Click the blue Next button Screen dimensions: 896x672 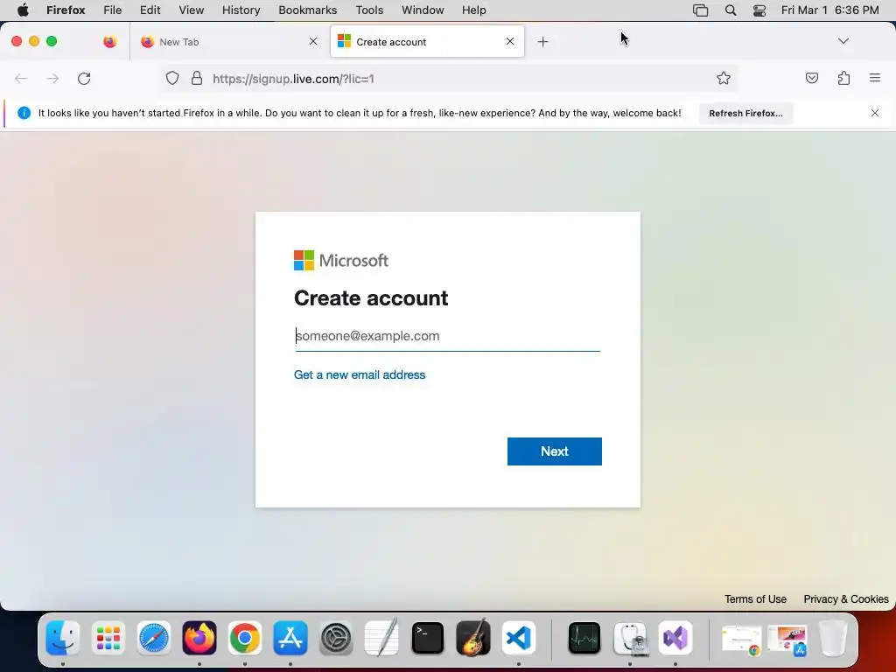(x=554, y=451)
